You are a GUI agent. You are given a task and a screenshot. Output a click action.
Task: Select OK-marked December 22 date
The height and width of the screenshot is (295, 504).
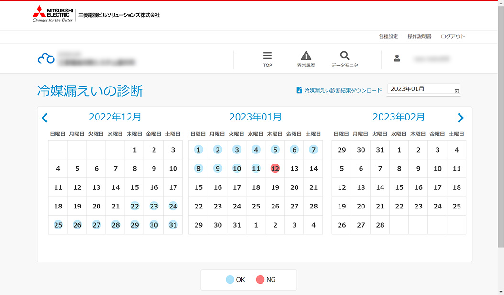click(x=135, y=206)
